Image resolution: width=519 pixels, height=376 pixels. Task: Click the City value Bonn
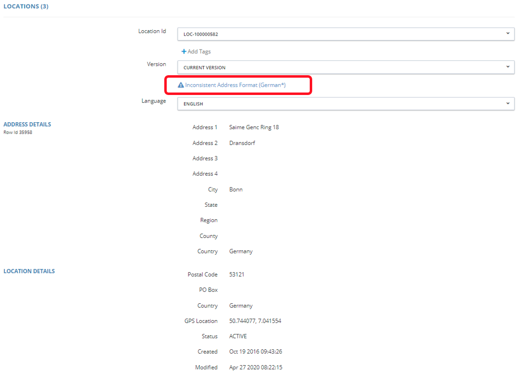(236, 189)
